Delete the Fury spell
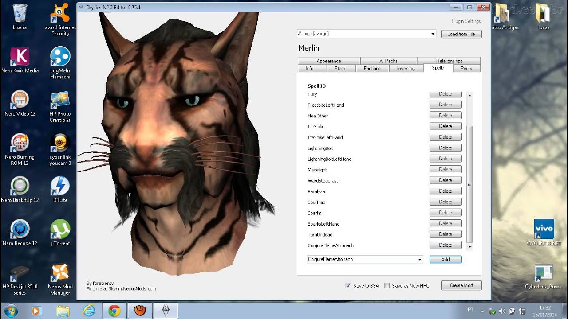This screenshot has height=319, width=568. (446, 94)
